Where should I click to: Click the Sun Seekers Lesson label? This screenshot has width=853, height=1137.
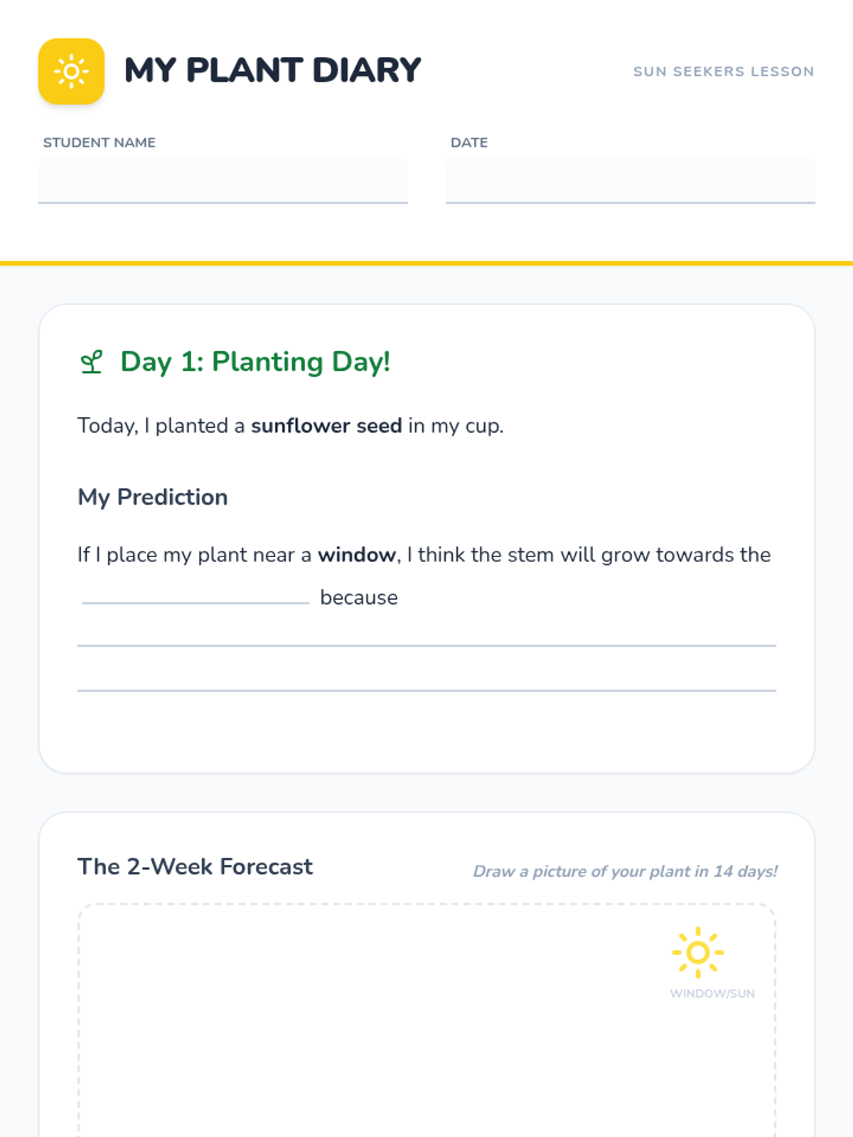click(x=723, y=72)
